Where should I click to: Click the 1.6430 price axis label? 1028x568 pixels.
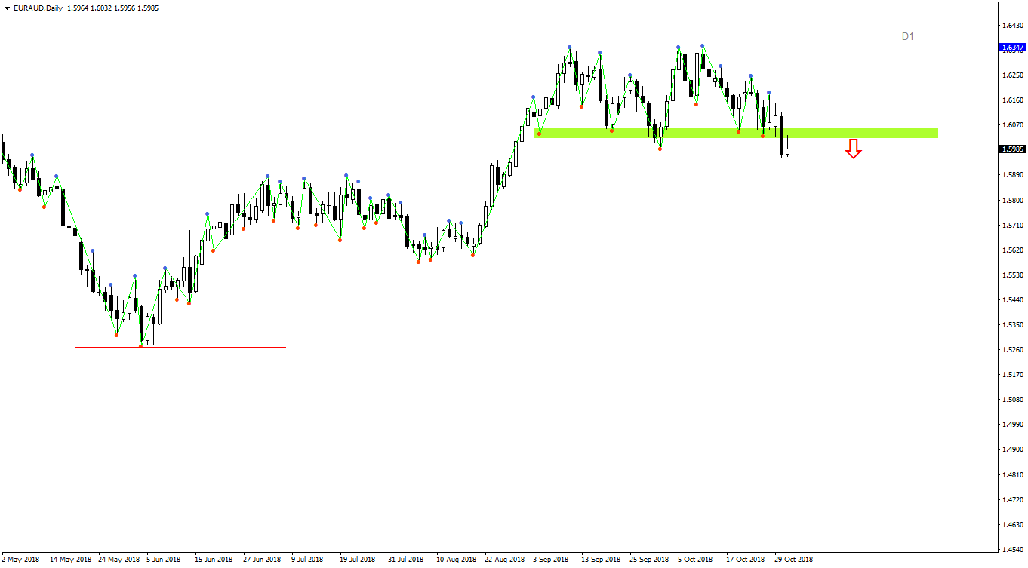1012,26
